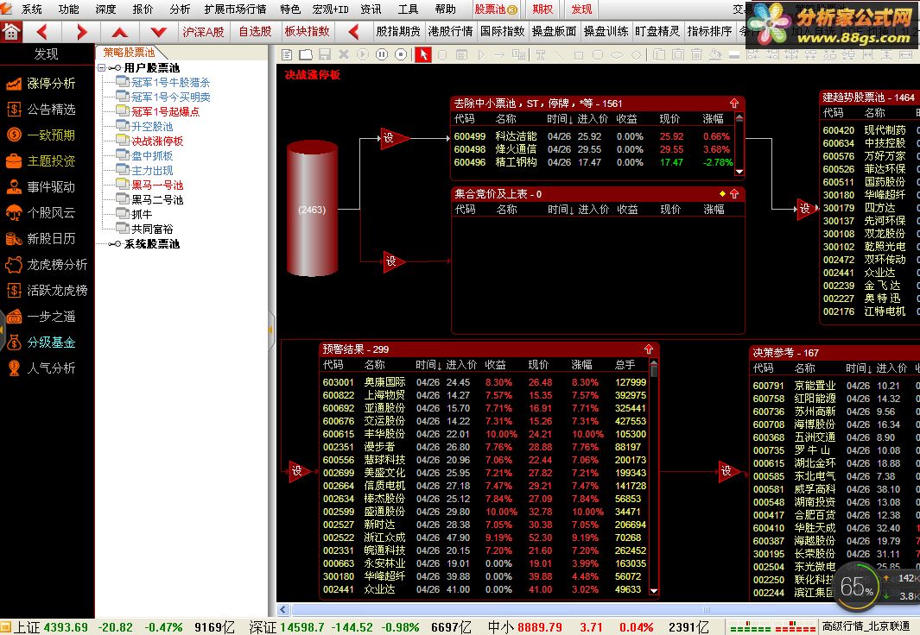Click the 设 node feeding 集合竞价及上表 panel
Screen dimensions: 920x635
pyautogui.click(x=393, y=261)
